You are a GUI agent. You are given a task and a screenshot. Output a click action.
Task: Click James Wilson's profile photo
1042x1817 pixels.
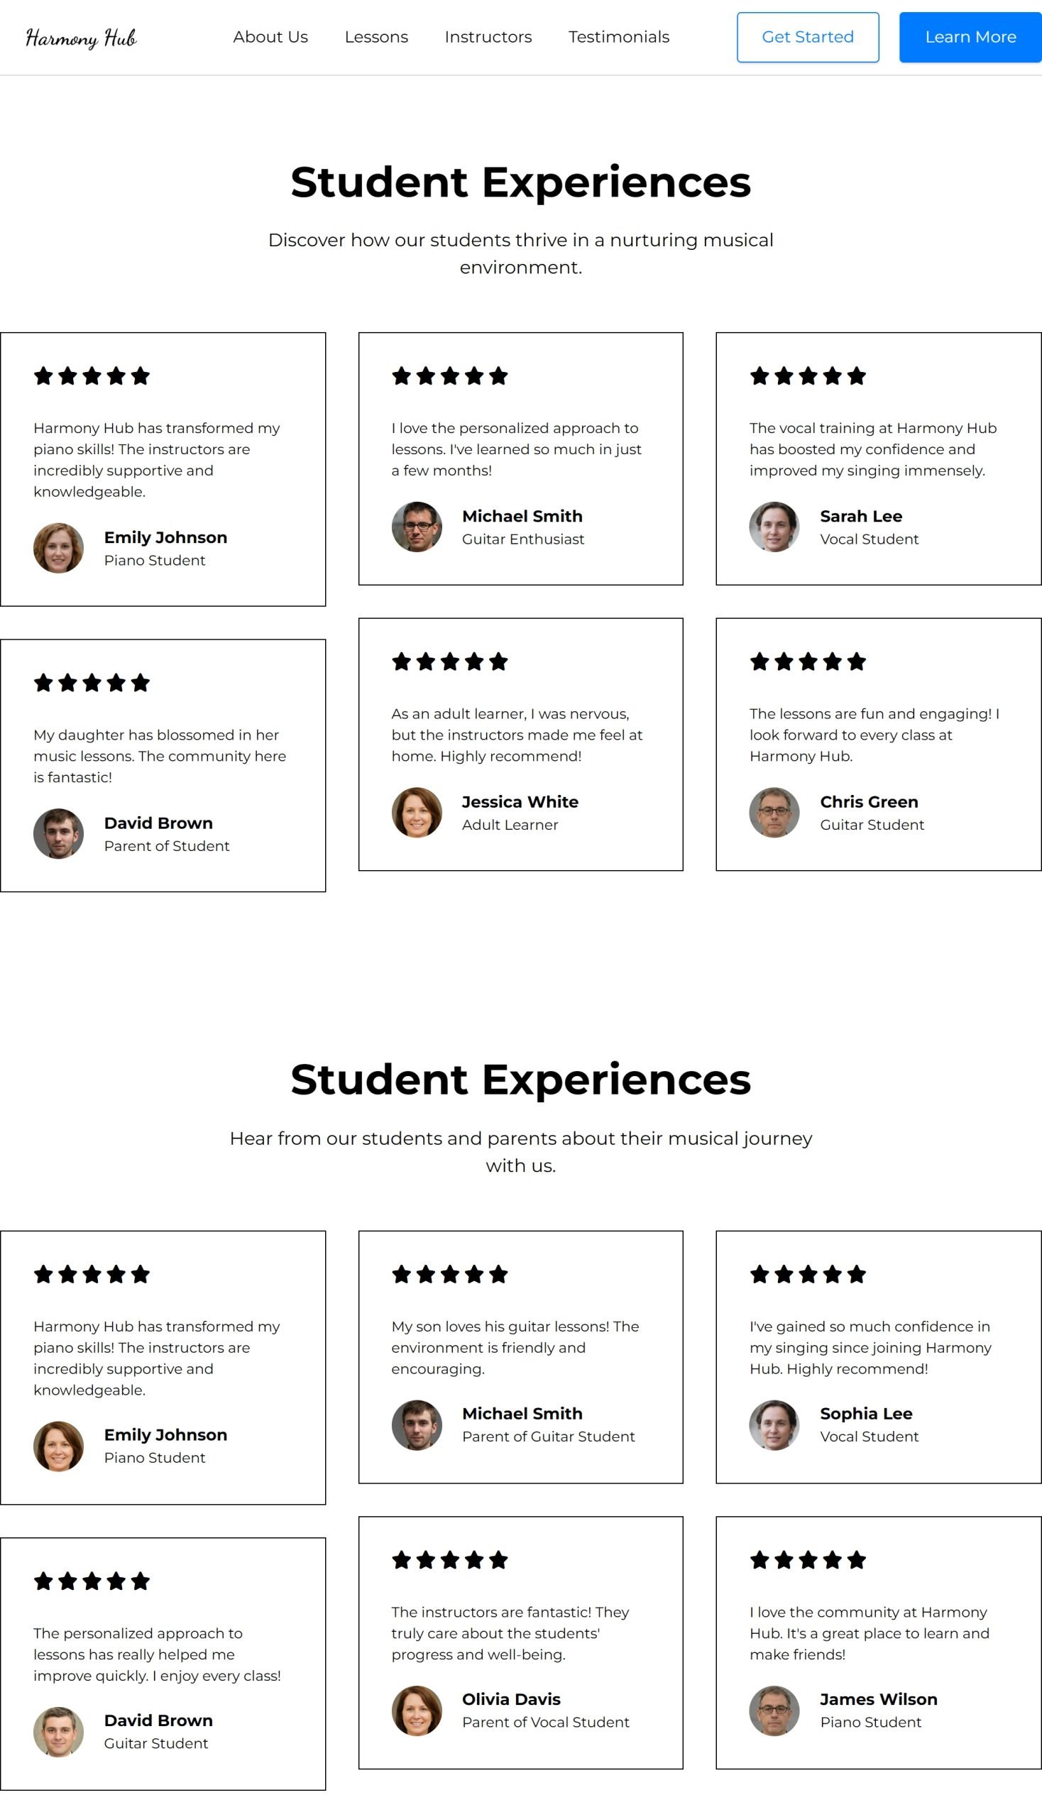[774, 1711]
